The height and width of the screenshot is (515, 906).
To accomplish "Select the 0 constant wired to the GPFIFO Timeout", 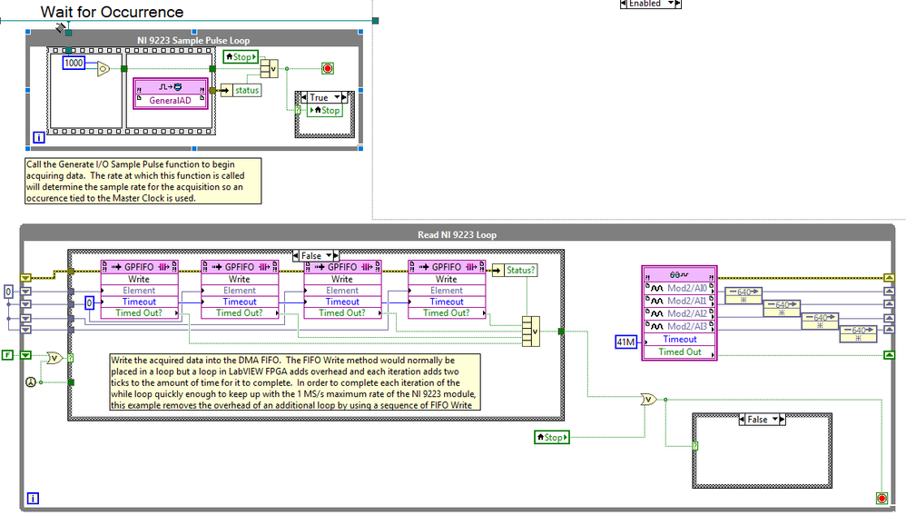I will point(89,302).
